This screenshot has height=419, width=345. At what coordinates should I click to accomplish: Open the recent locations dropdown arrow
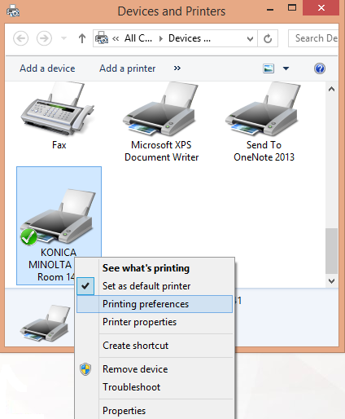(63, 38)
